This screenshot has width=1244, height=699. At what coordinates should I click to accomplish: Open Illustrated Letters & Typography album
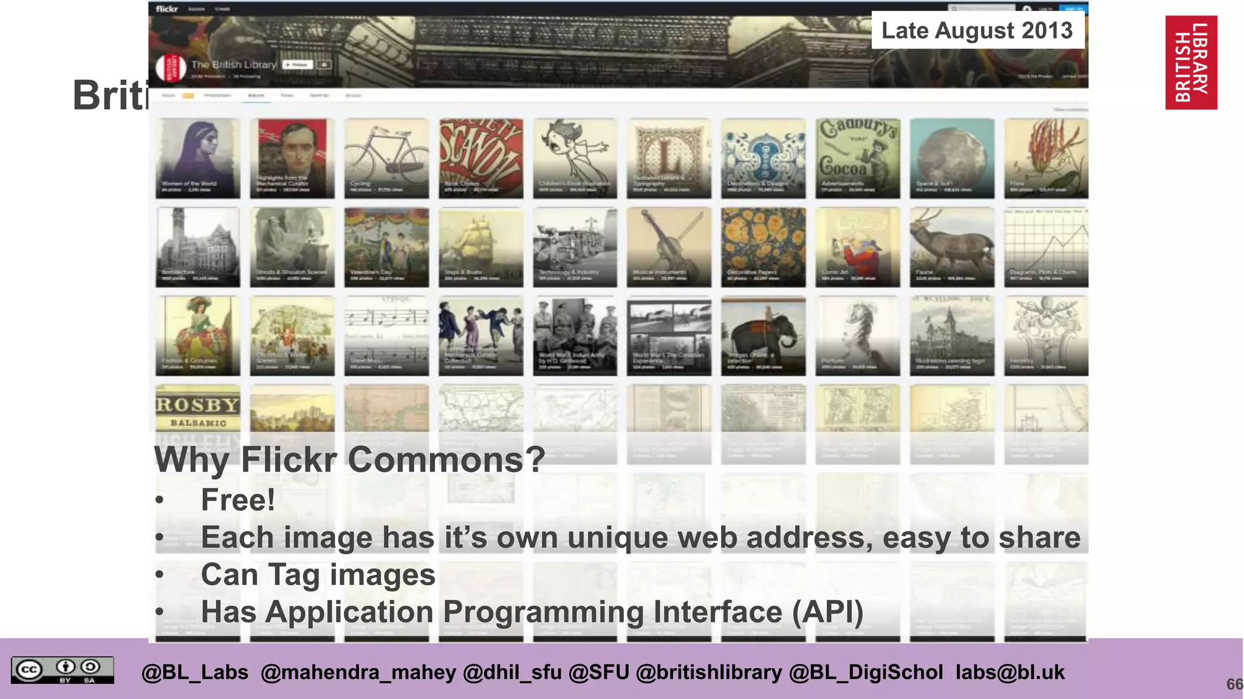(x=669, y=158)
